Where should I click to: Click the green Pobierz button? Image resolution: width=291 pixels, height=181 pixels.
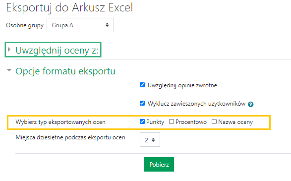coord(159,165)
